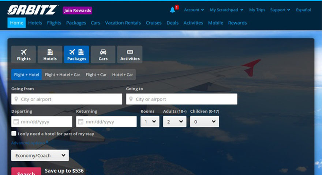Expand the Support menu
Image resolution: width=322 pixels, height=175 pixels.
pyautogui.click(x=280, y=10)
